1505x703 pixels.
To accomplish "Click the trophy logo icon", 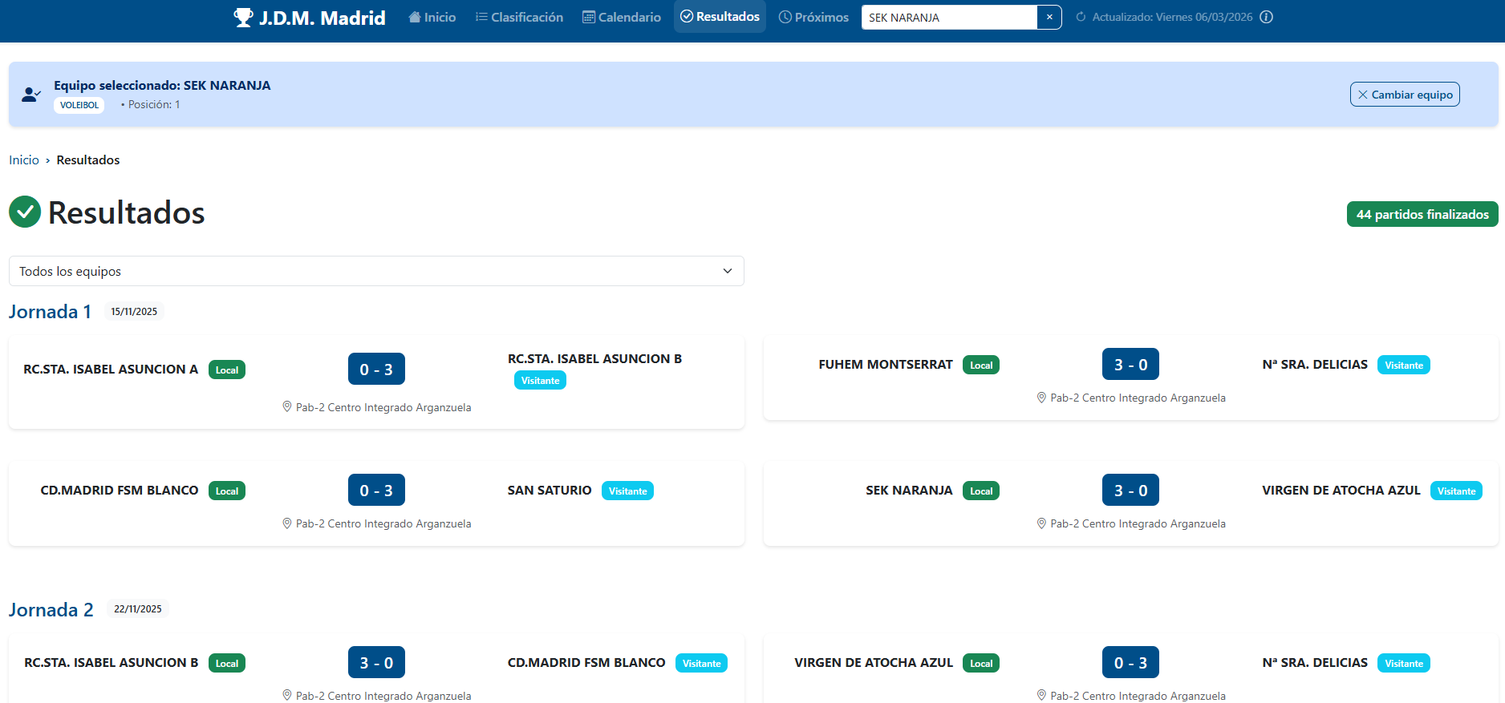I will click(243, 18).
